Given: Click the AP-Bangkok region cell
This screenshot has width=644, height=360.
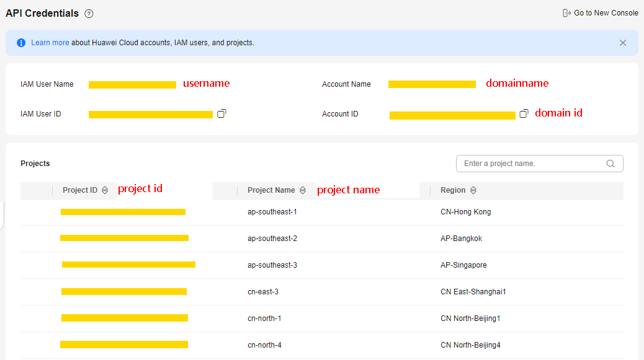Looking at the screenshot, I should 461,239.
